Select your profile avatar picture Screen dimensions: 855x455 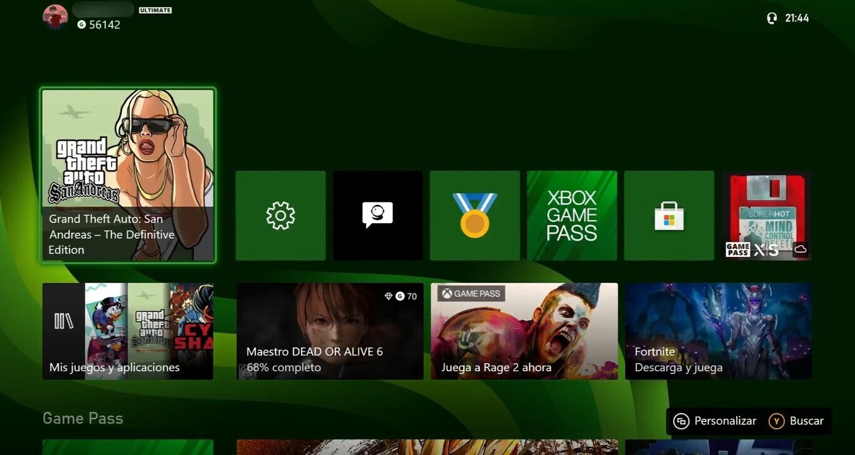point(55,17)
